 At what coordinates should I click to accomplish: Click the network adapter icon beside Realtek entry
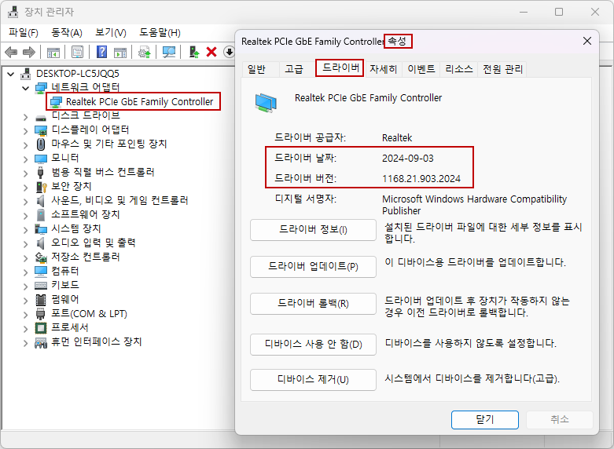56,102
